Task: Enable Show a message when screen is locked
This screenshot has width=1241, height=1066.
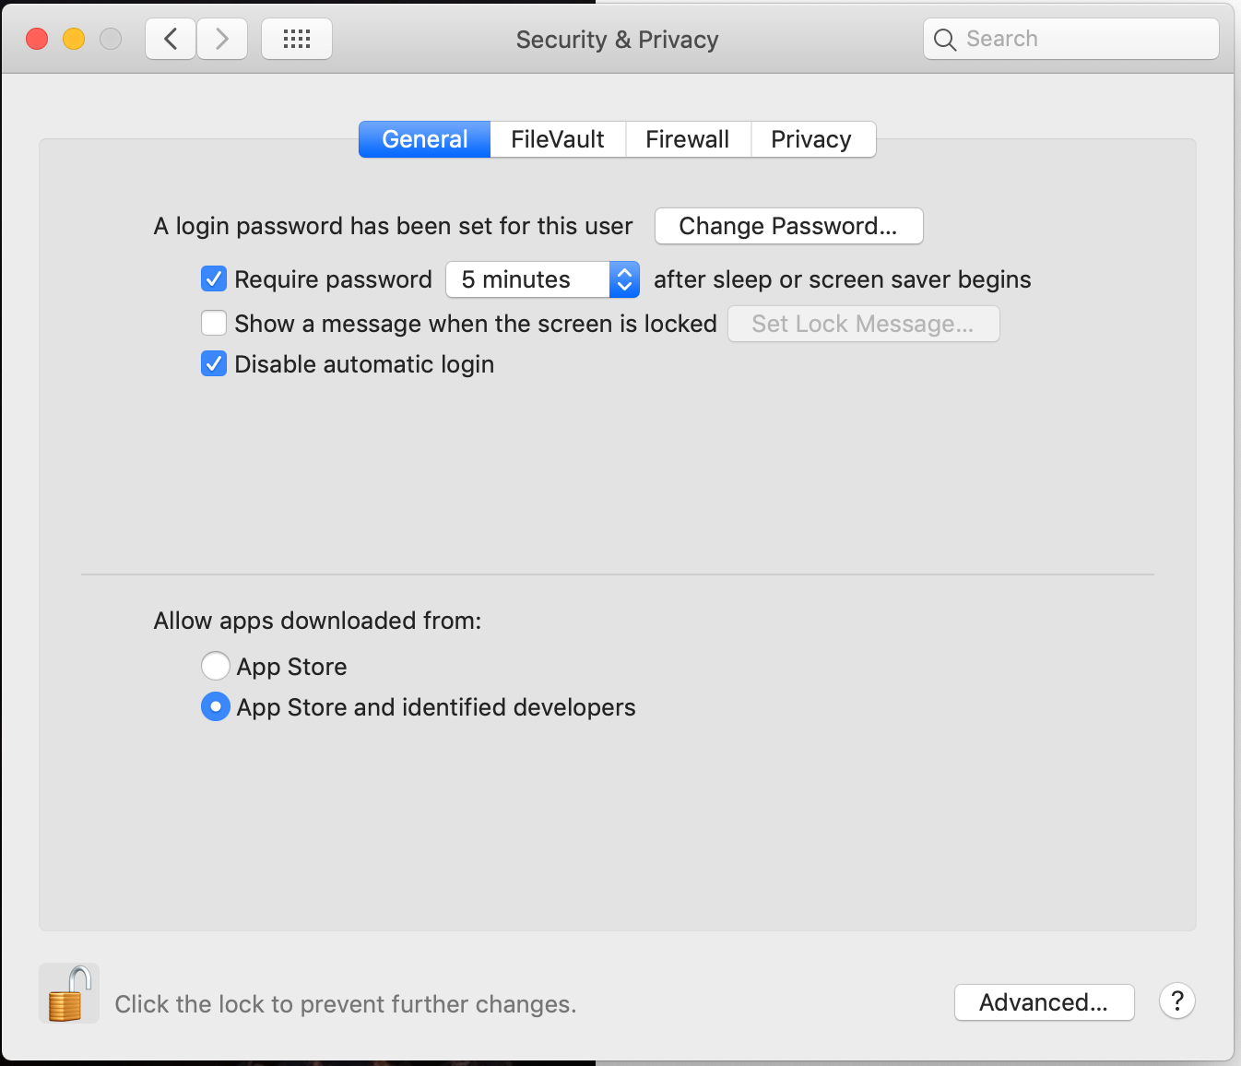Action: point(214,324)
